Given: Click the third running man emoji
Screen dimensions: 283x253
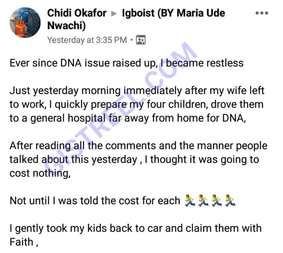Looking at the screenshot, I should (217, 201).
